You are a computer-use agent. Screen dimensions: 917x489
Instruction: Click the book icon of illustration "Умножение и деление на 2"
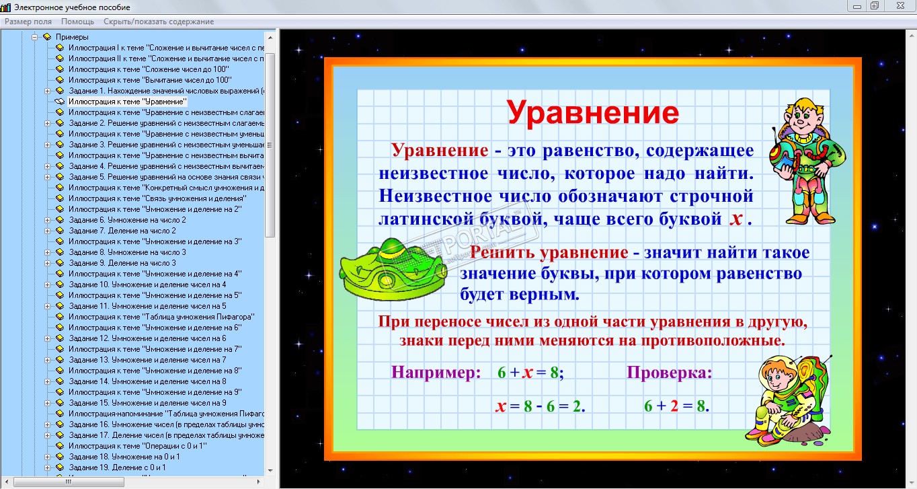click(x=59, y=209)
